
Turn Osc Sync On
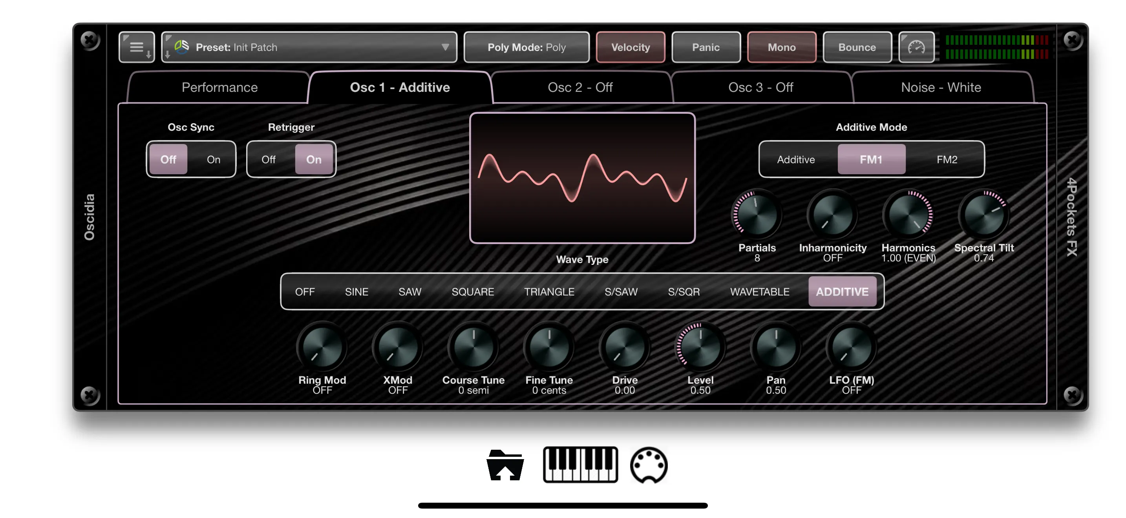[x=213, y=159]
